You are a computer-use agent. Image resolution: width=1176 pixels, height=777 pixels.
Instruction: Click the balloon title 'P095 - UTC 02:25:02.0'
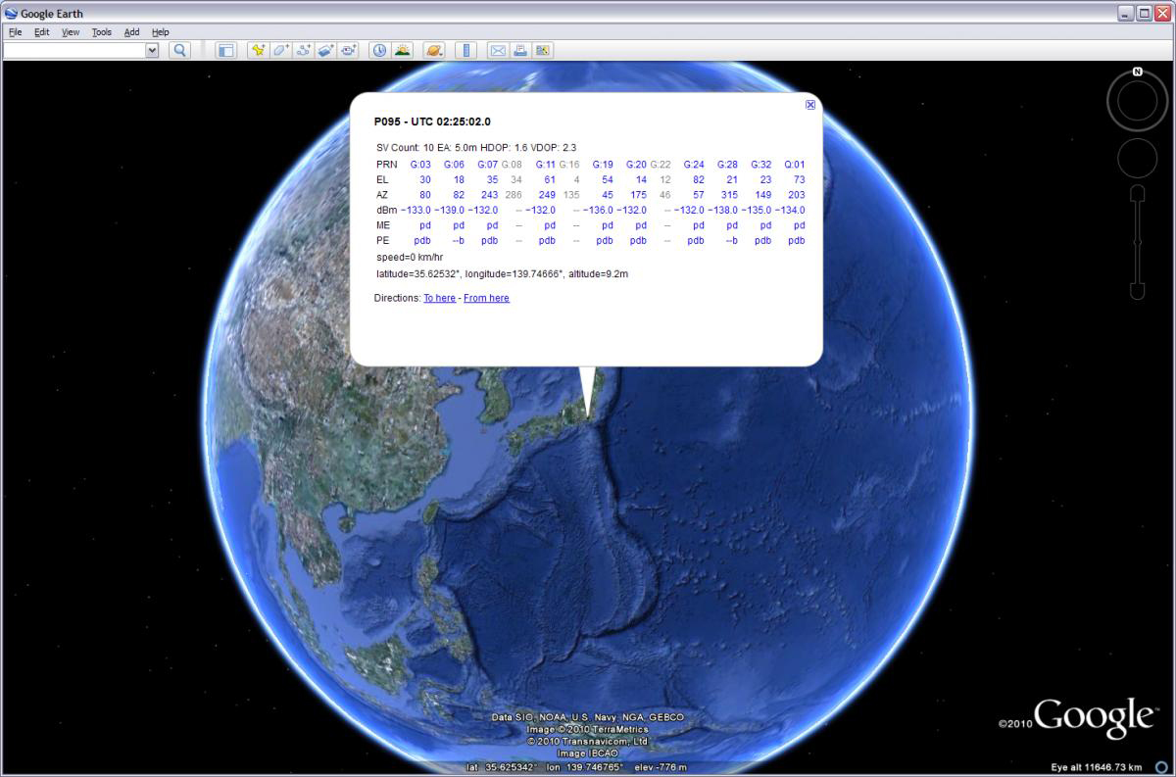point(432,121)
